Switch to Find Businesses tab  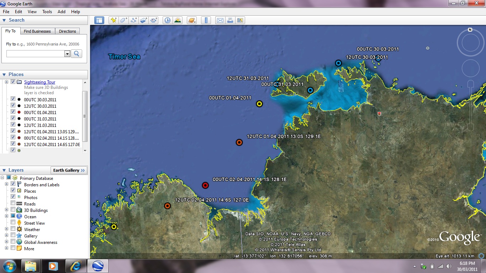pyautogui.click(x=37, y=31)
